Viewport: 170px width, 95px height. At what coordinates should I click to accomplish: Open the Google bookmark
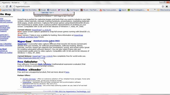[x=42, y=10]
